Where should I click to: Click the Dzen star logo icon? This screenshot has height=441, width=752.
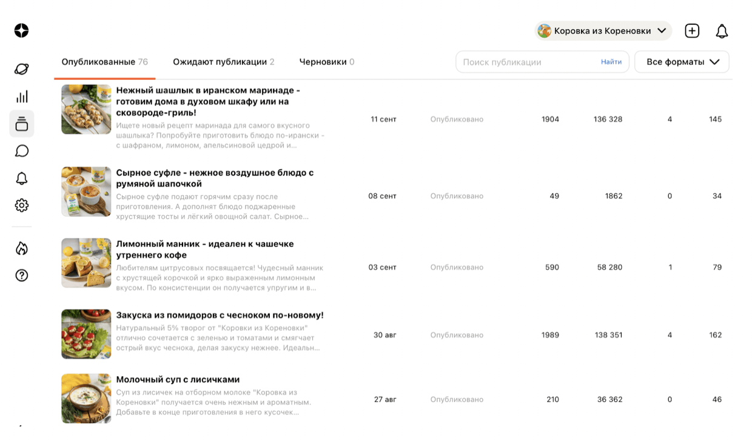click(22, 30)
